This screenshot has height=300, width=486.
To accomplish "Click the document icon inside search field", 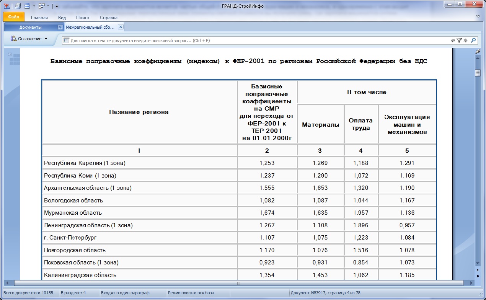I will tap(66, 41).
